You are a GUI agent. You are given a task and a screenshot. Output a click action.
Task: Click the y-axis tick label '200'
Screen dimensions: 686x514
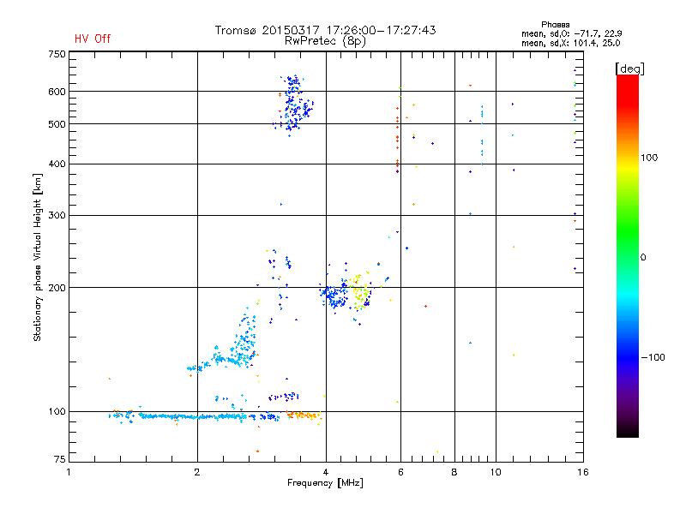tap(57, 288)
